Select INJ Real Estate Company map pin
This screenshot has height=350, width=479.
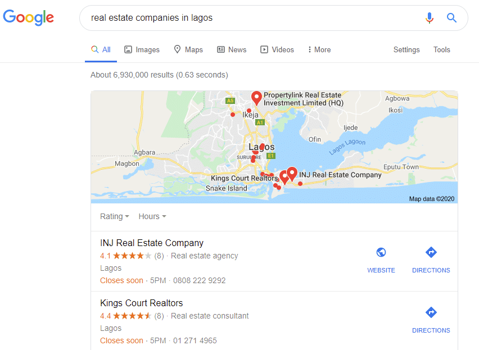(292, 174)
